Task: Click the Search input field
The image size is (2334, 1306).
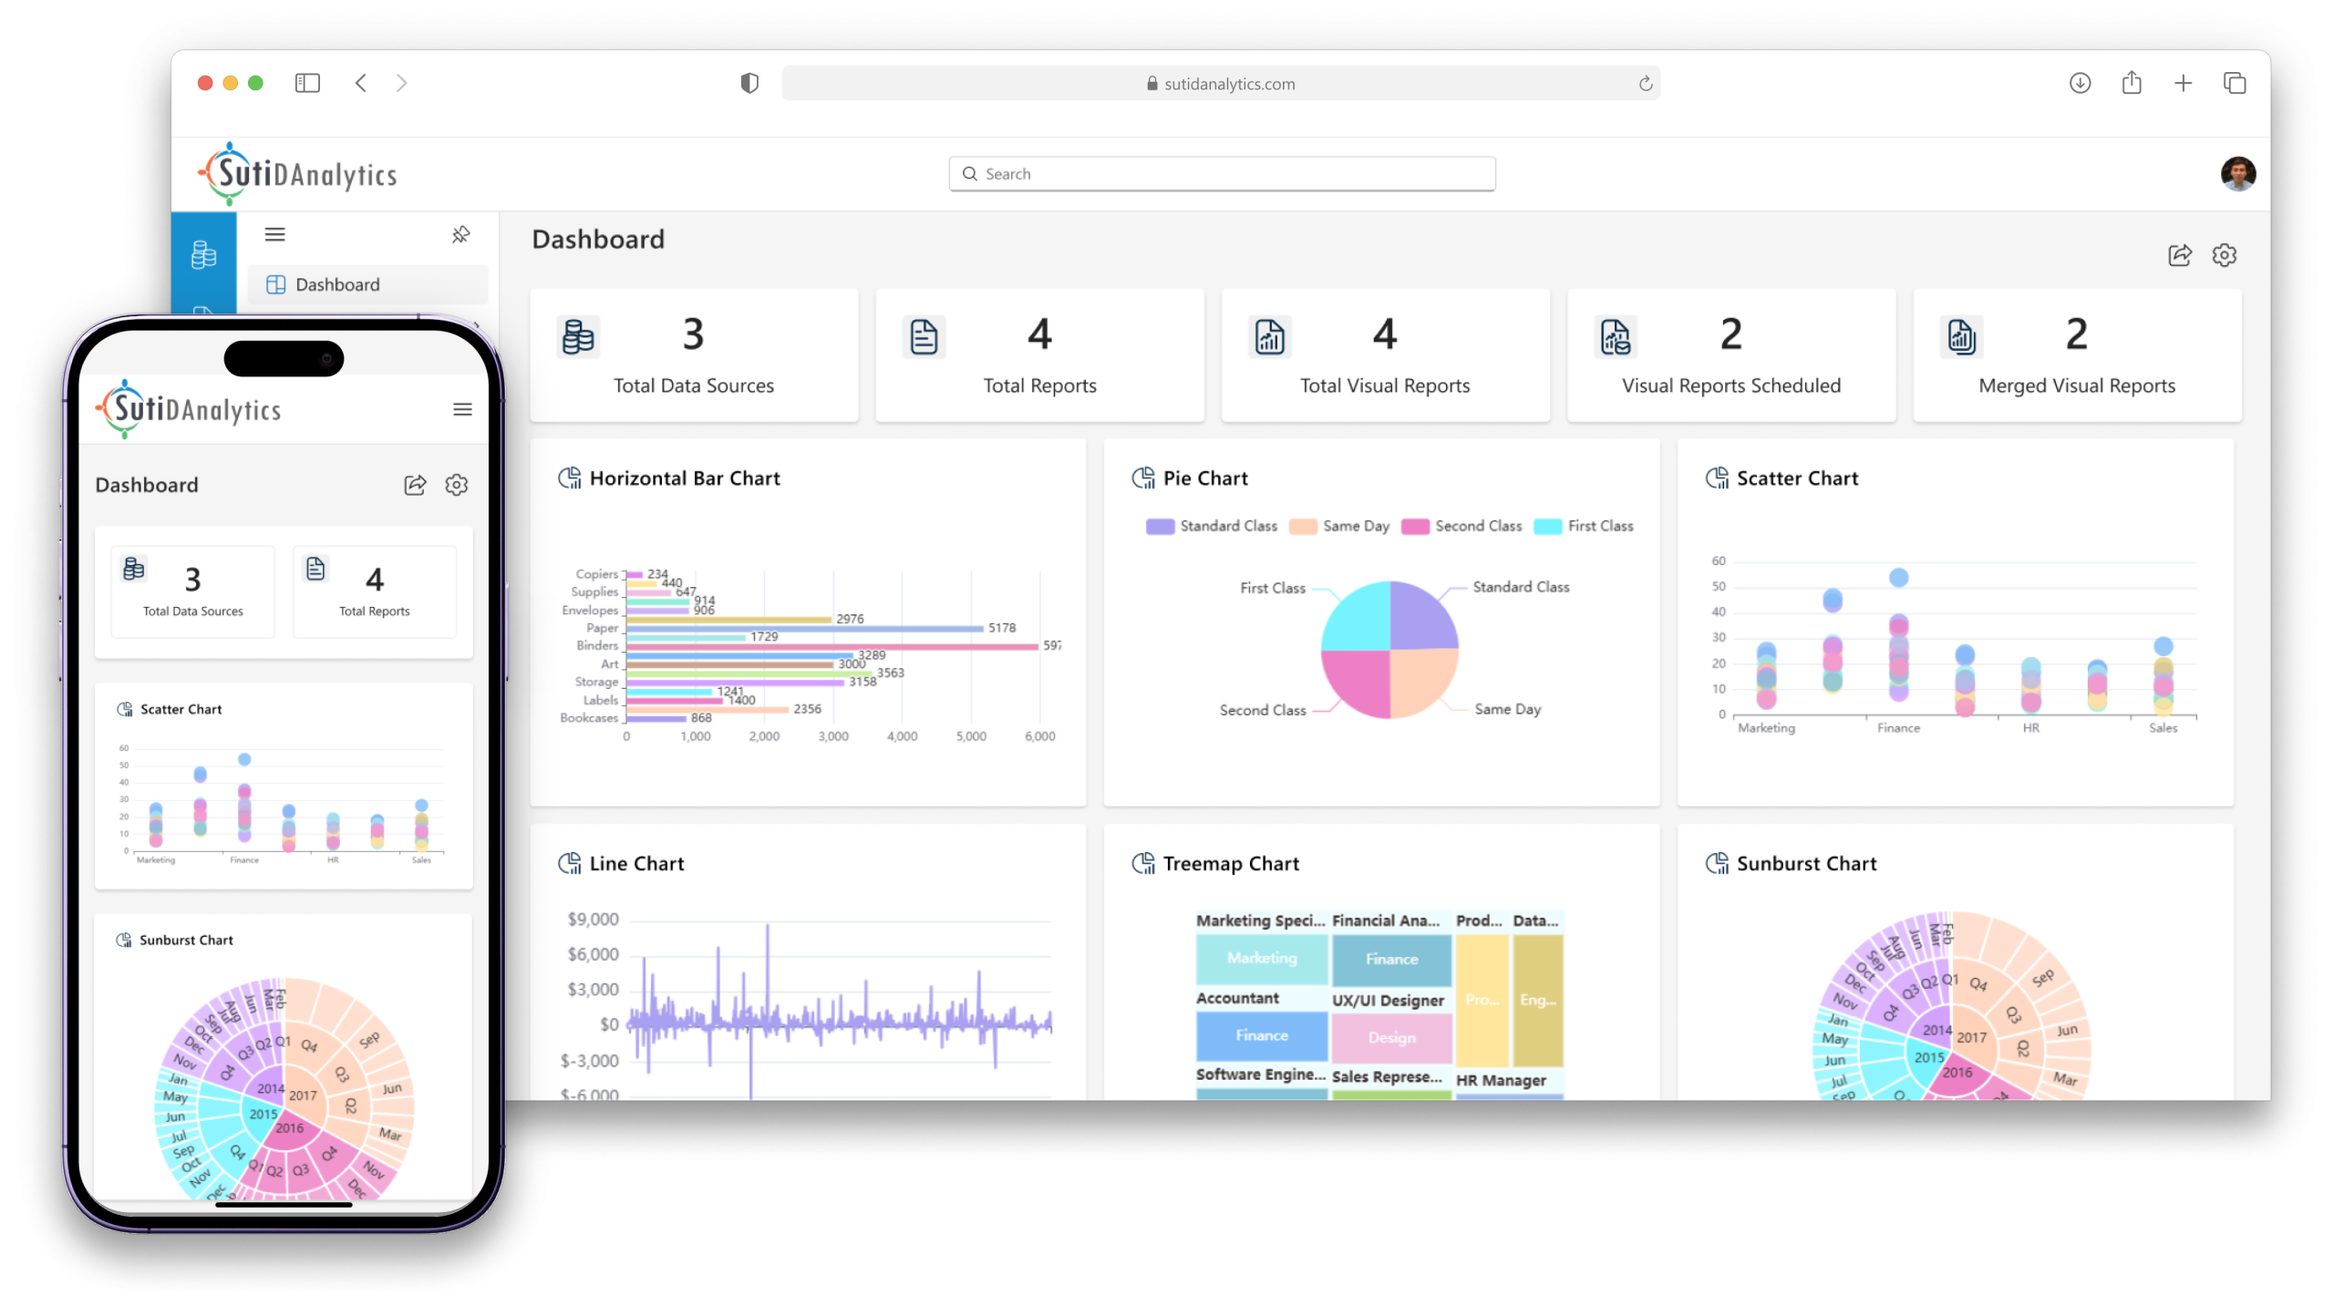Action: [x=1222, y=174]
